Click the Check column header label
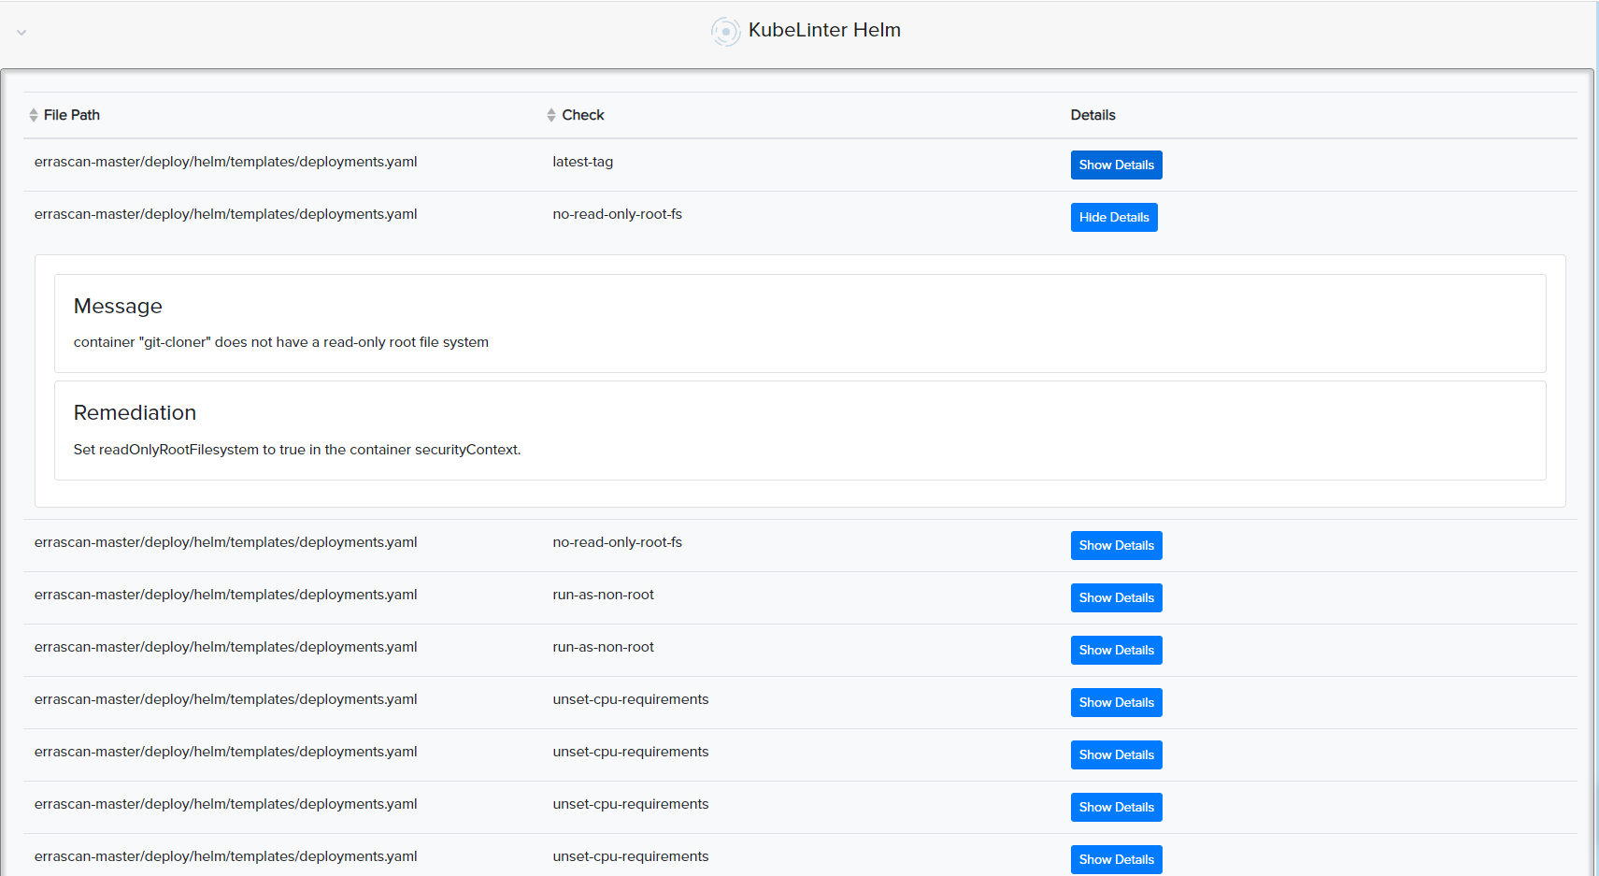This screenshot has width=1599, height=876. tap(583, 115)
